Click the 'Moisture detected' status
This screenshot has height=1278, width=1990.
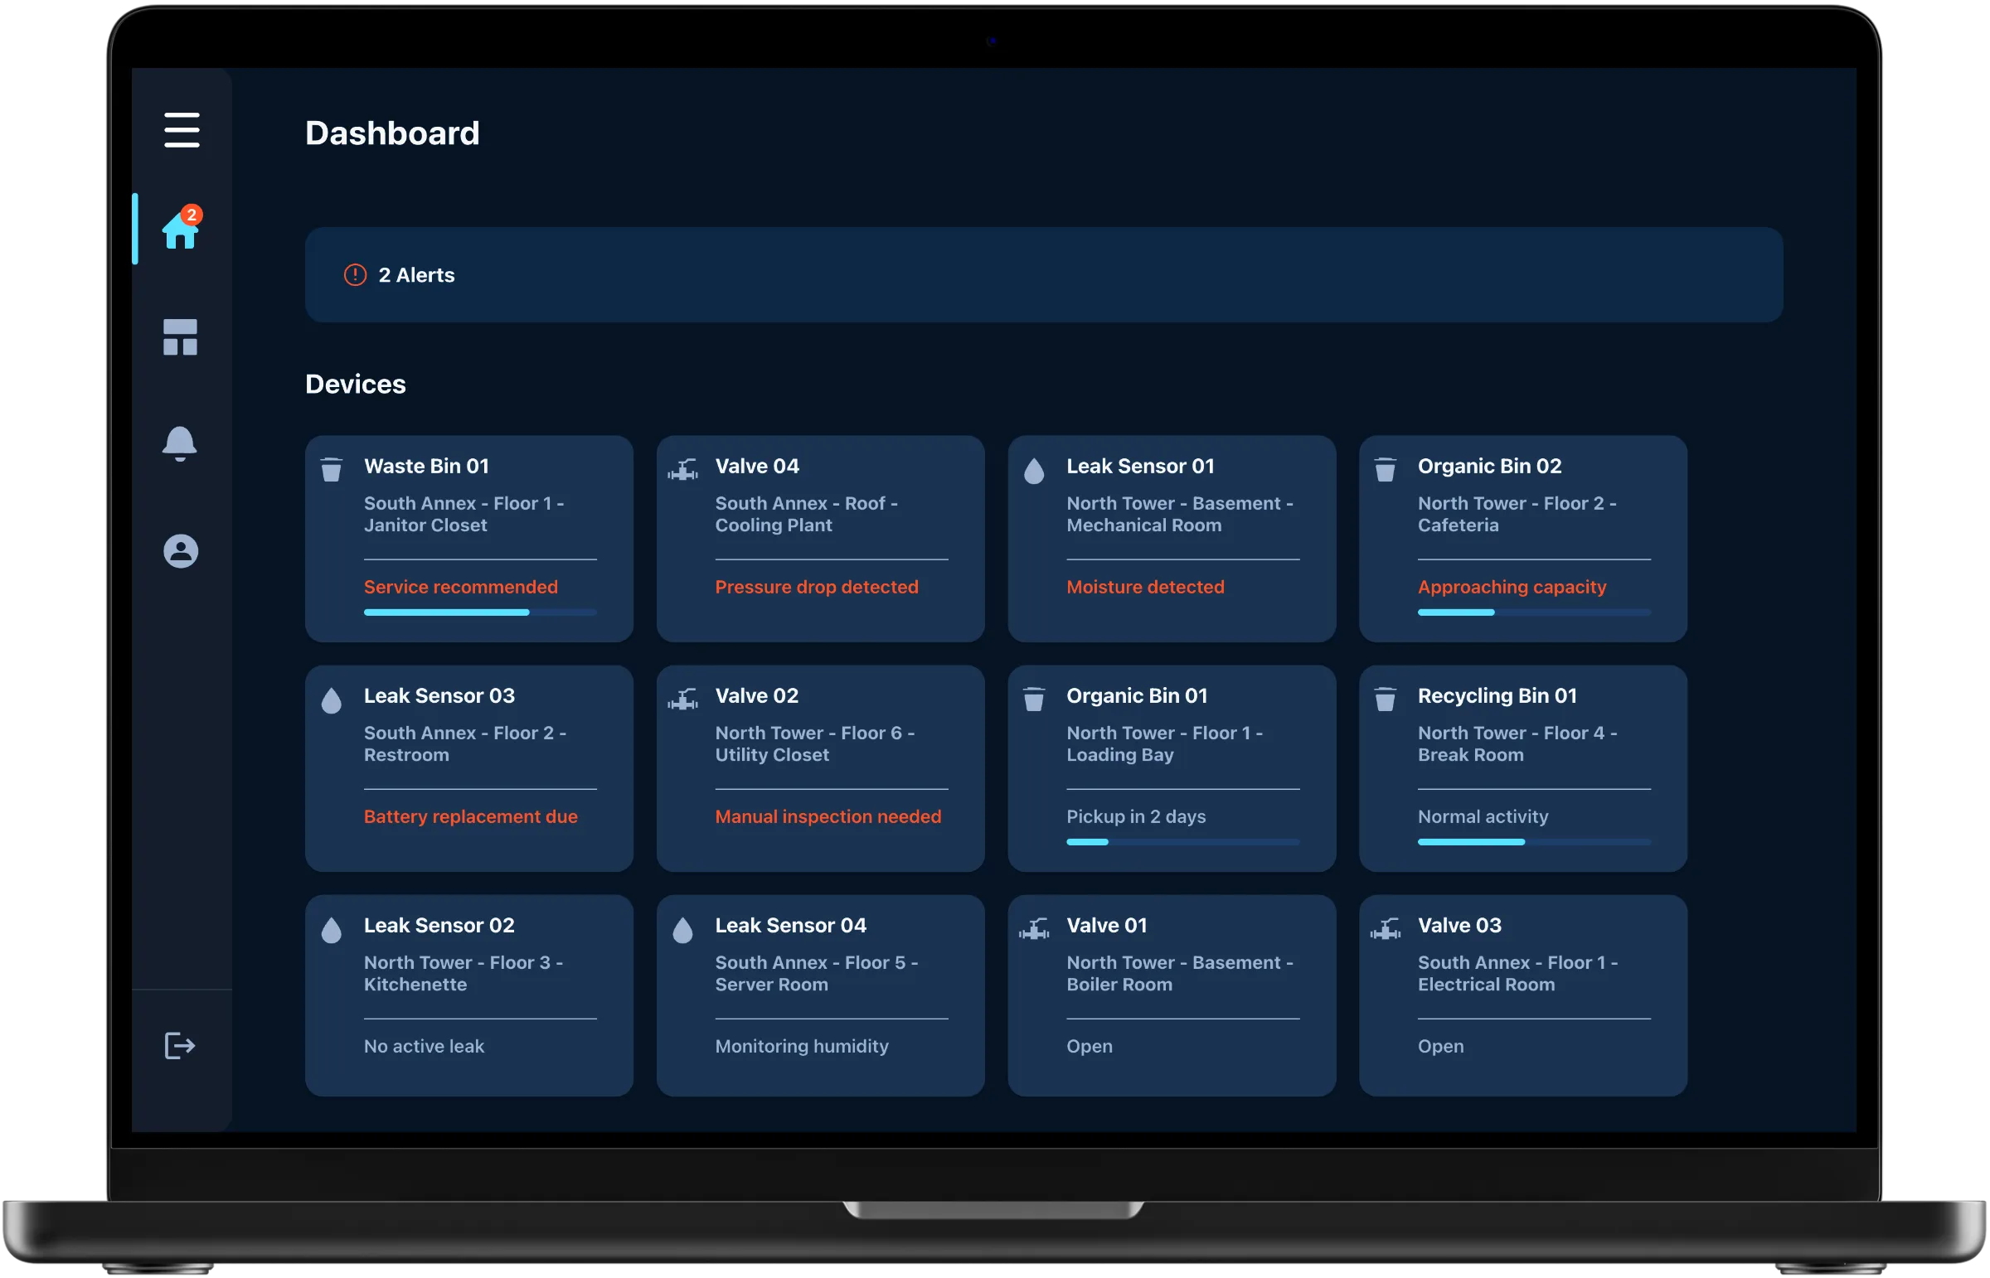pyautogui.click(x=1146, y=587)
